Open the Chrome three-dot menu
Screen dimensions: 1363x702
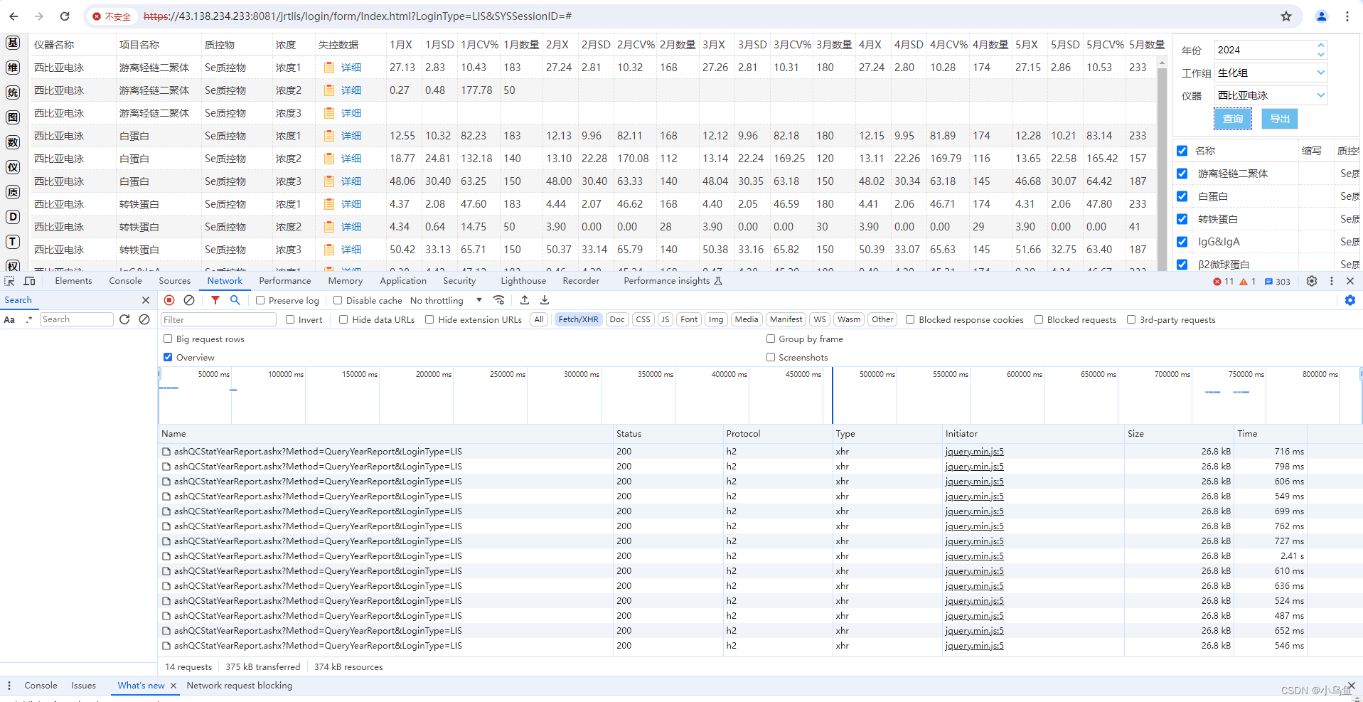click(x=1347, y=16)
